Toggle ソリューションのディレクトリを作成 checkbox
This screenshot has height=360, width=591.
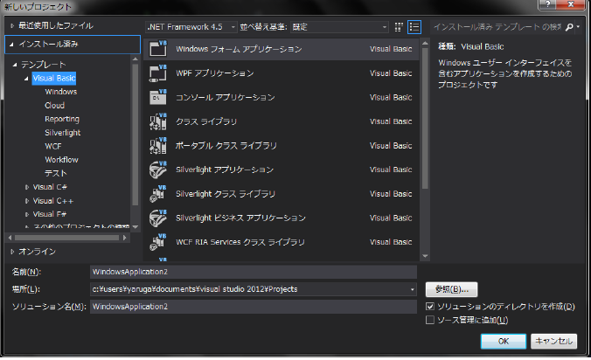coord(429,307)
